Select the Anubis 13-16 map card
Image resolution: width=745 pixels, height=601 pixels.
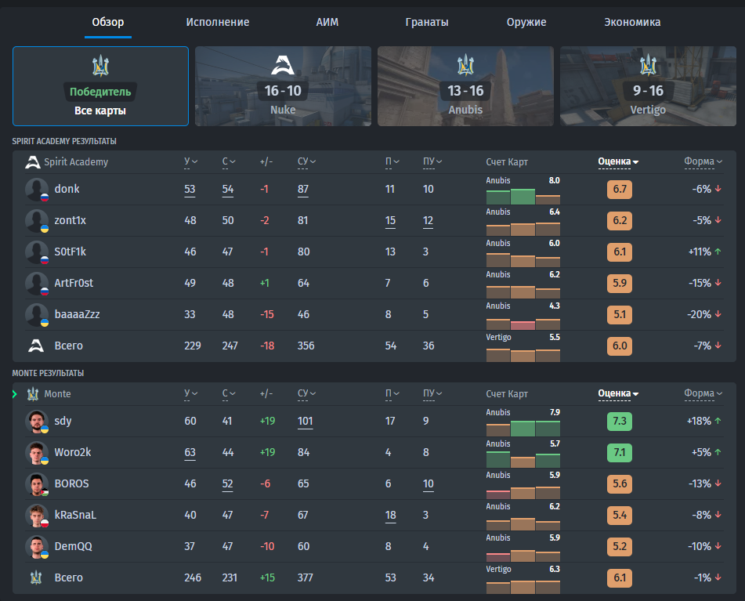click(465, 86)
